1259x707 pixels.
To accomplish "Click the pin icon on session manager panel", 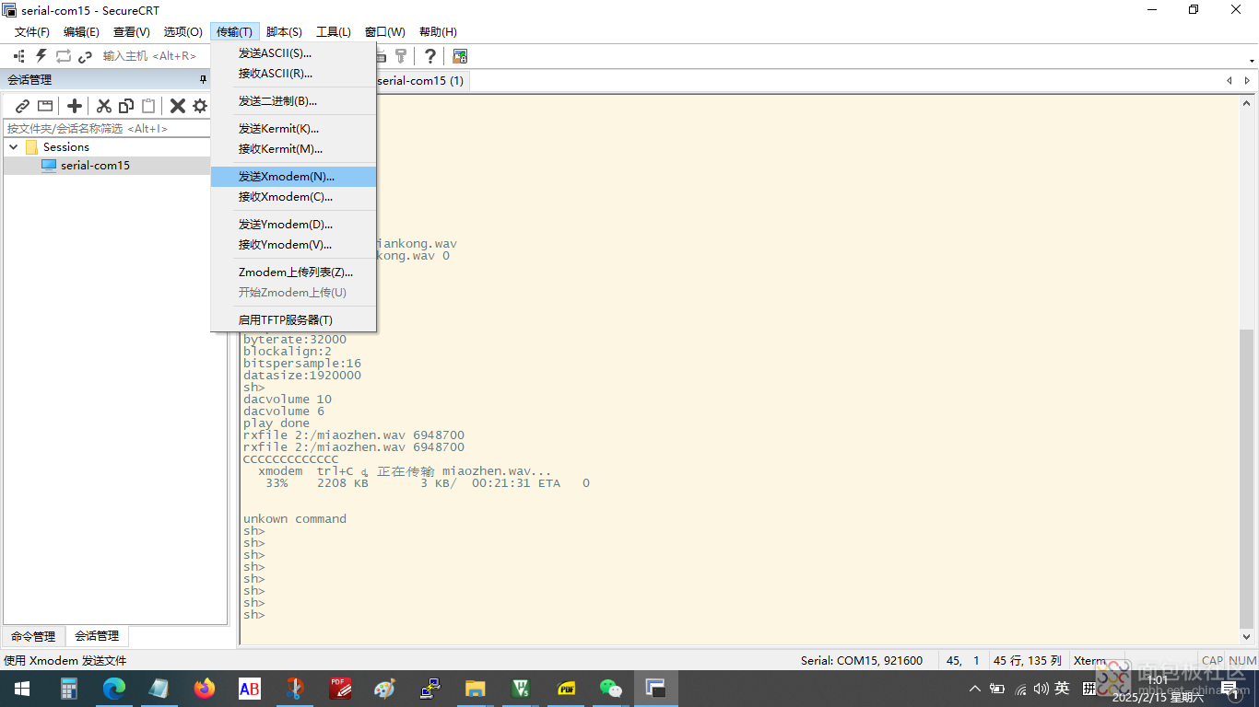I will point(204,80).
